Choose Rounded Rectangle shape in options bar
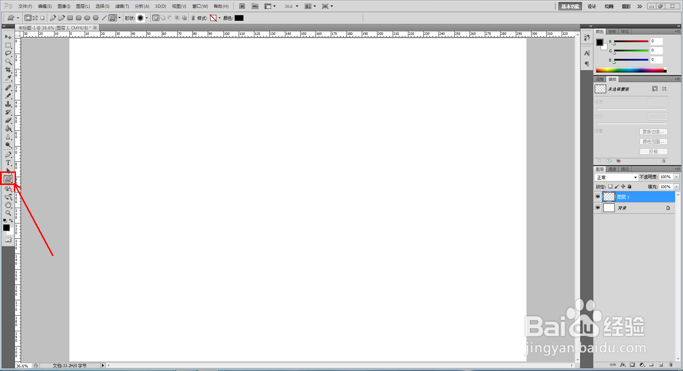Viewport: 683px width, 371px height. 79,18
